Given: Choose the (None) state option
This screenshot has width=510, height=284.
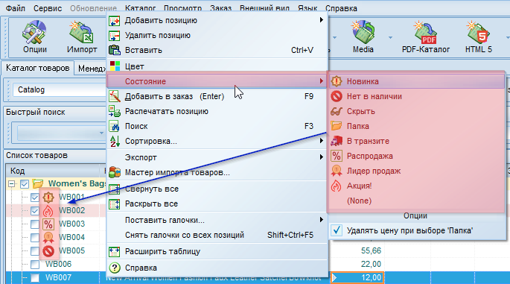Looking at the screenshot, I should (x=359, y=201).
